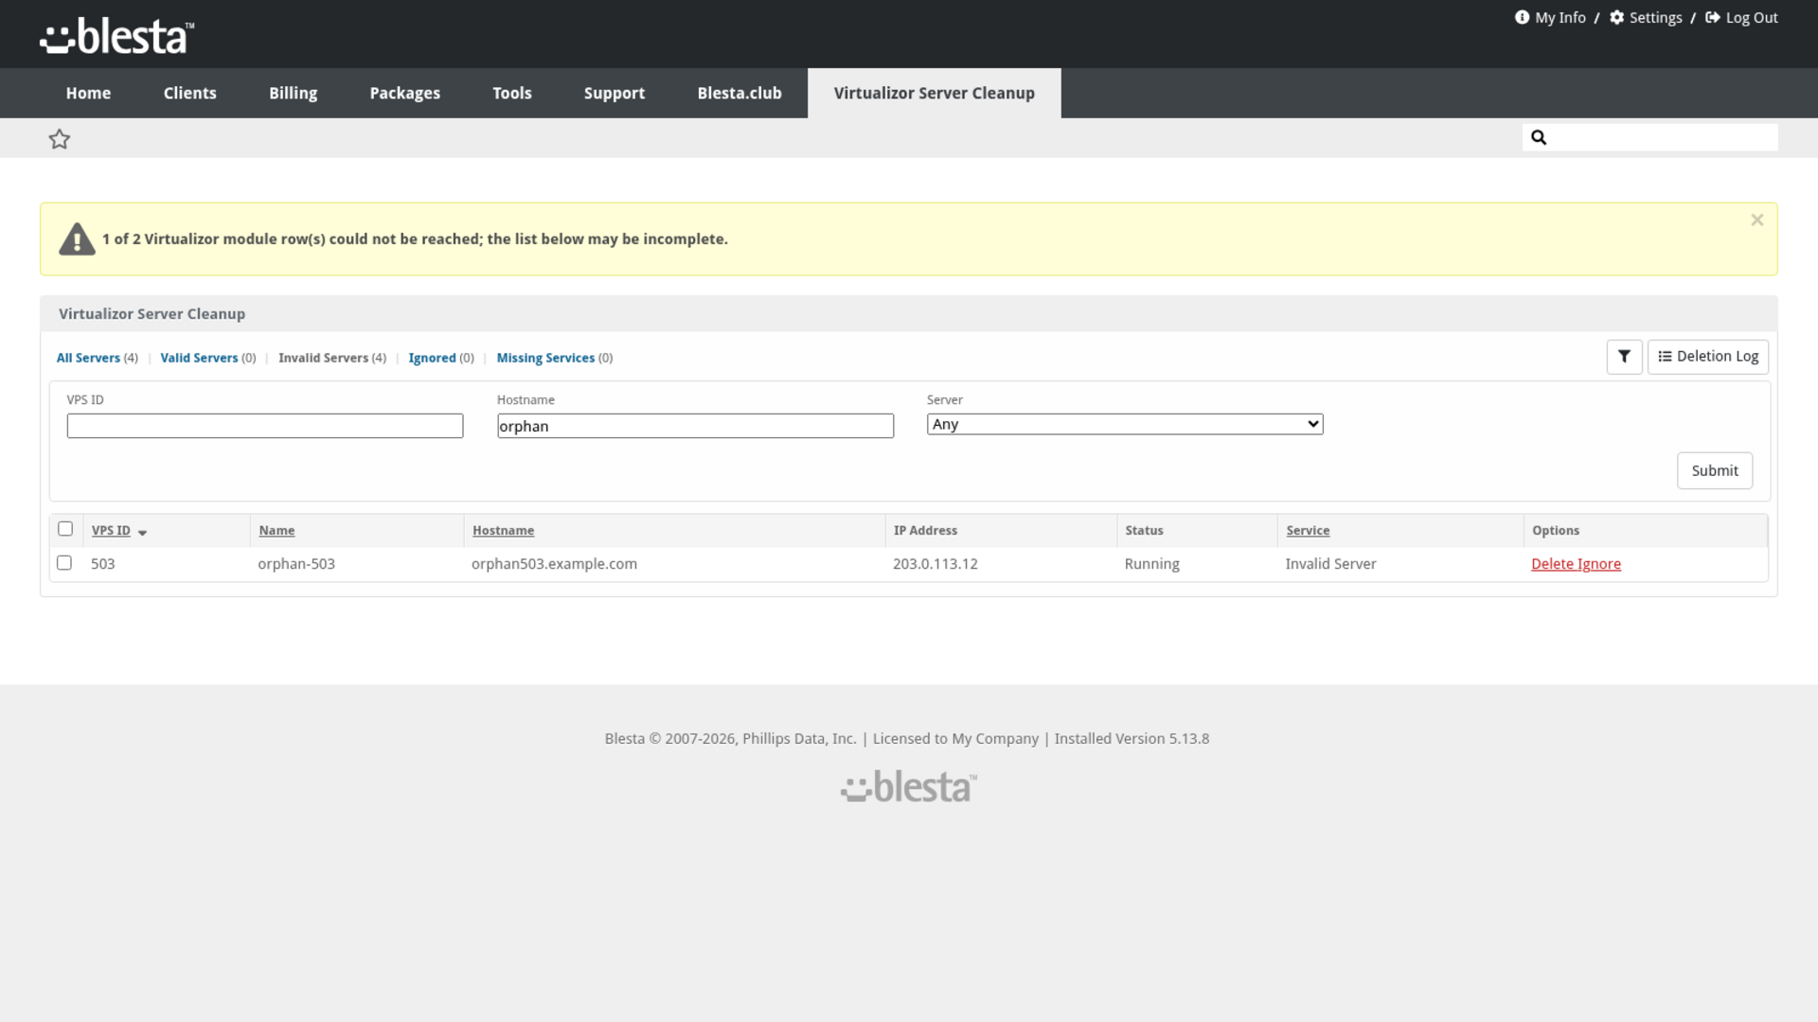Click Log Out
The height and width of the screenshot is (1022, 1818).
(x=1741, y=17)
